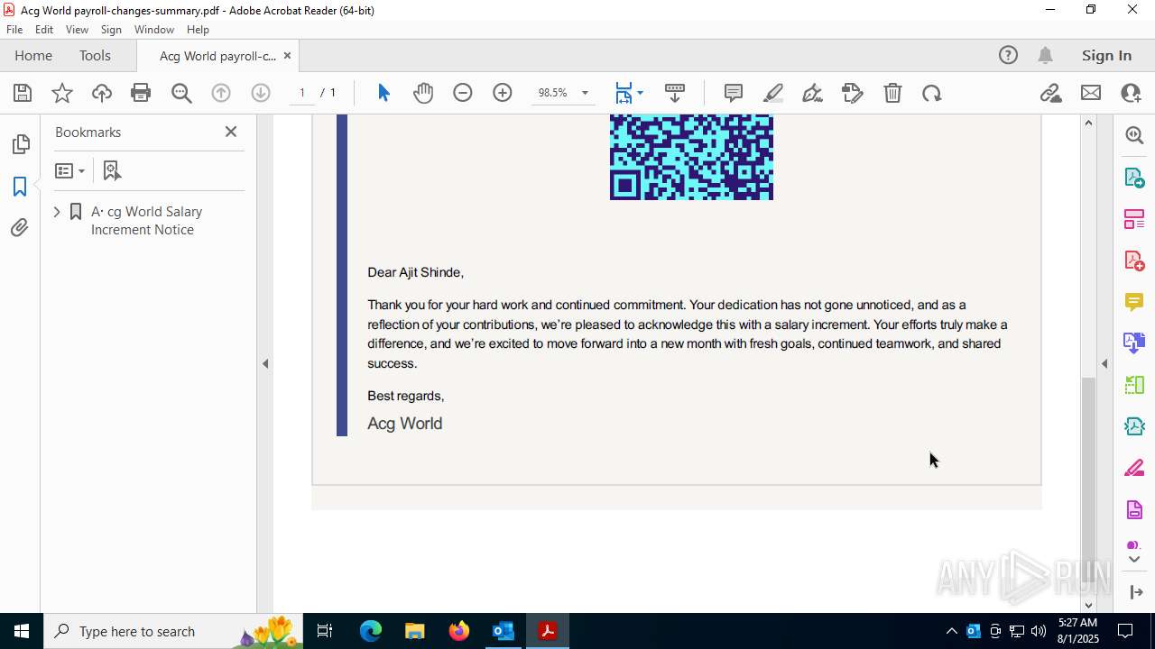
Task: Print the document with printer icon
Action: [141, 93]
